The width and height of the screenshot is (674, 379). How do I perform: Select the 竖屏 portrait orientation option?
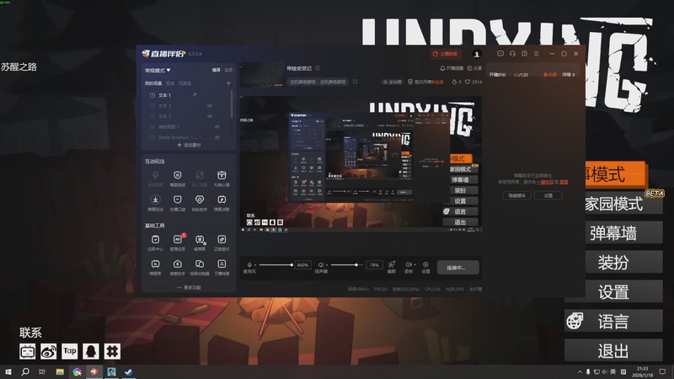coord(228,70)
